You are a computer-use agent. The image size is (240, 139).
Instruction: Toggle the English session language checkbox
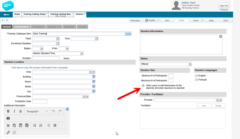pos(197,76)
